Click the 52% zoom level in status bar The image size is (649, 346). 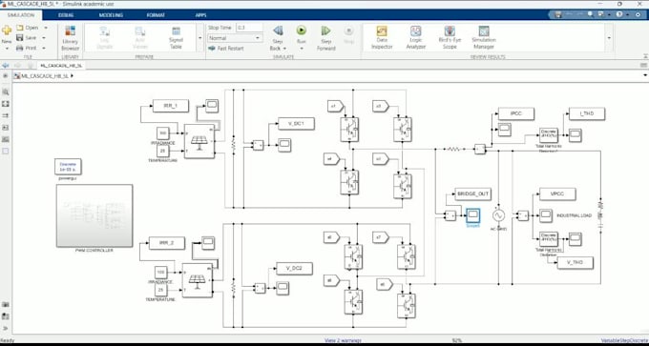456,340
